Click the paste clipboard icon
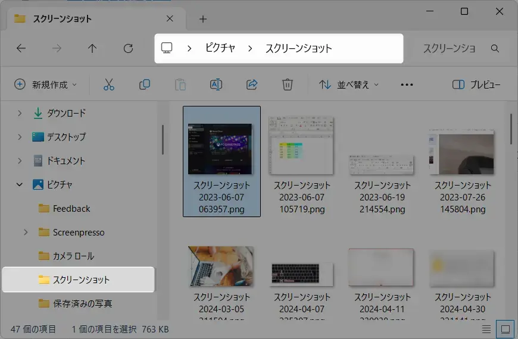Viewport: 518px width, 339px height. pos(180,84)
